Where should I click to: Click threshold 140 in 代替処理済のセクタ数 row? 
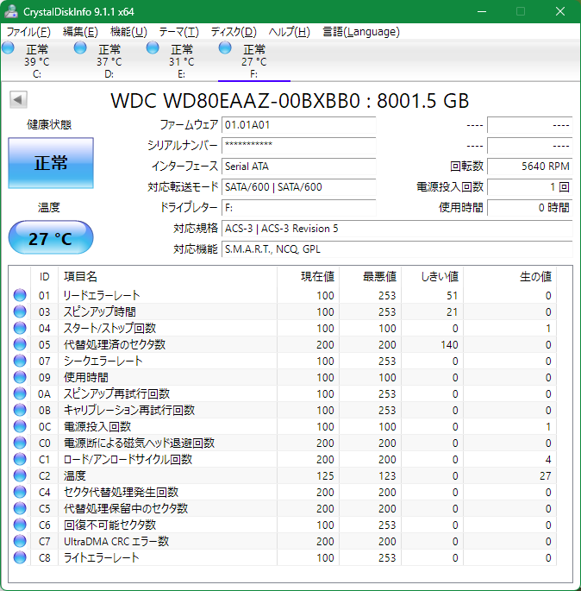click(449, 344)
